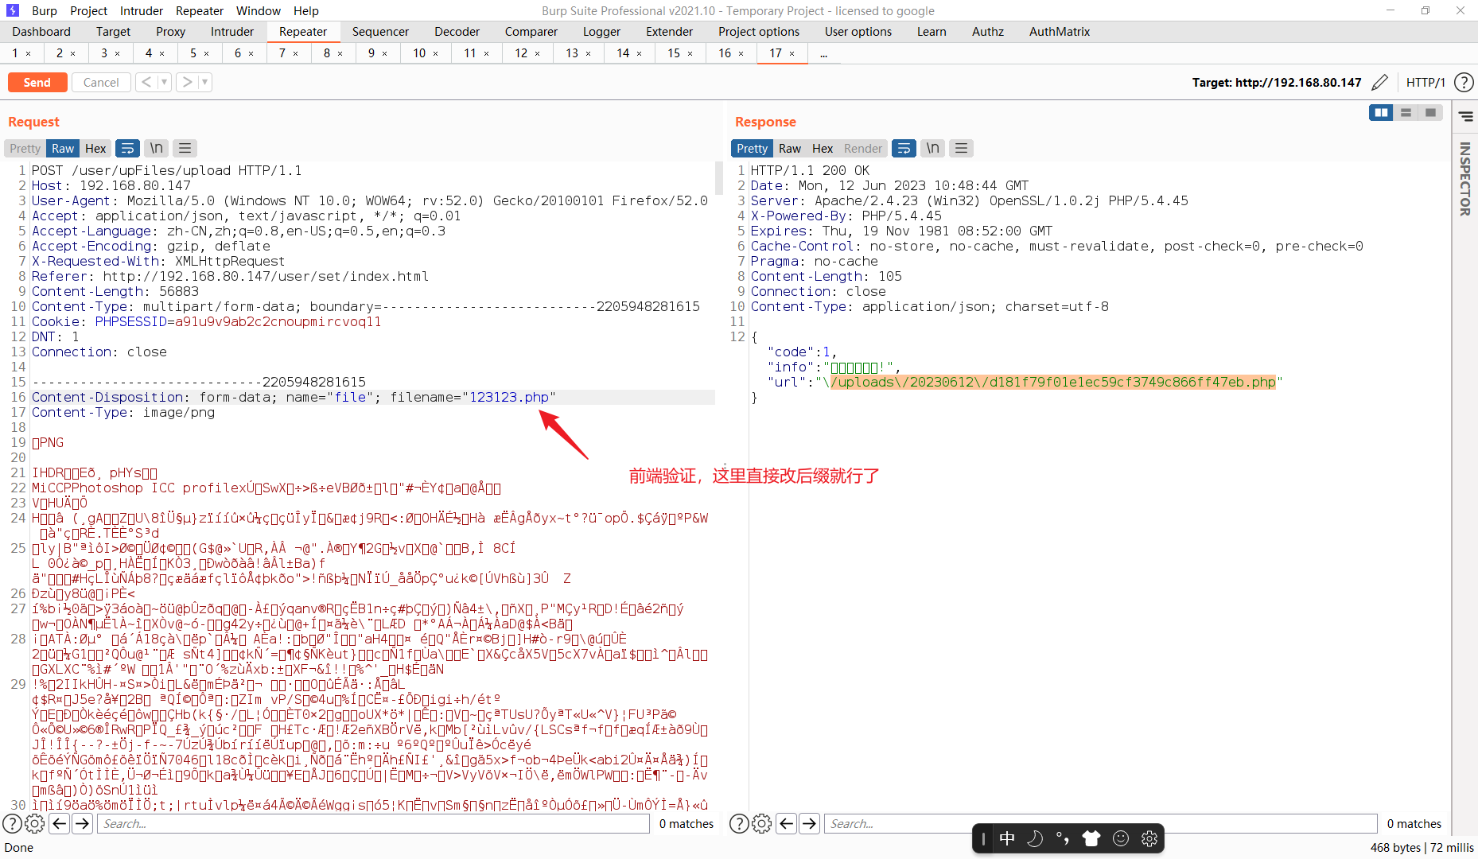Click the back arrow beside the Response search bar
Screen dimensions: 1478x859
(787, 823)
